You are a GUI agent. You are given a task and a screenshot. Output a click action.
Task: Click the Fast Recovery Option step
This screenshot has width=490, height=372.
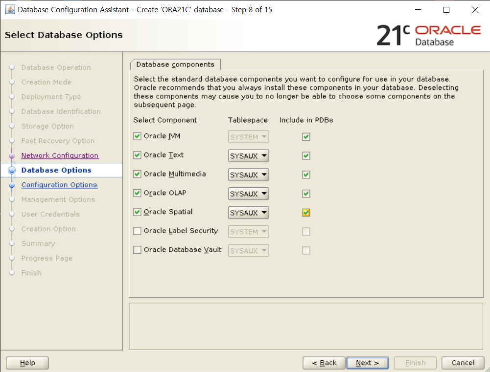point(58,141)
